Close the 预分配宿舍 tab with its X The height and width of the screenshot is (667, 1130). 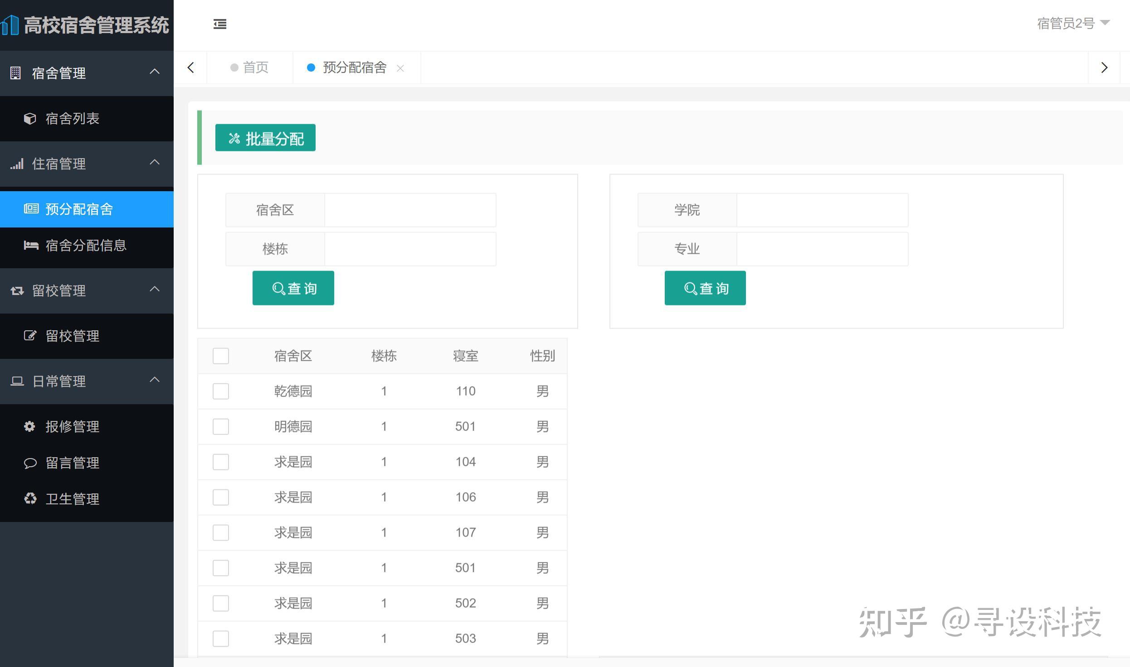400,68
